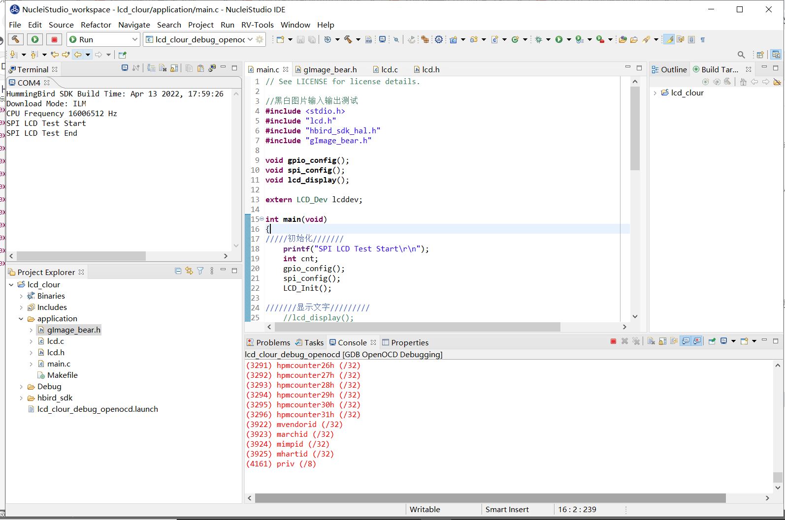785x520 pixels.
Task: Switch to the lcd.c editor tab
Action: (385, 69)
